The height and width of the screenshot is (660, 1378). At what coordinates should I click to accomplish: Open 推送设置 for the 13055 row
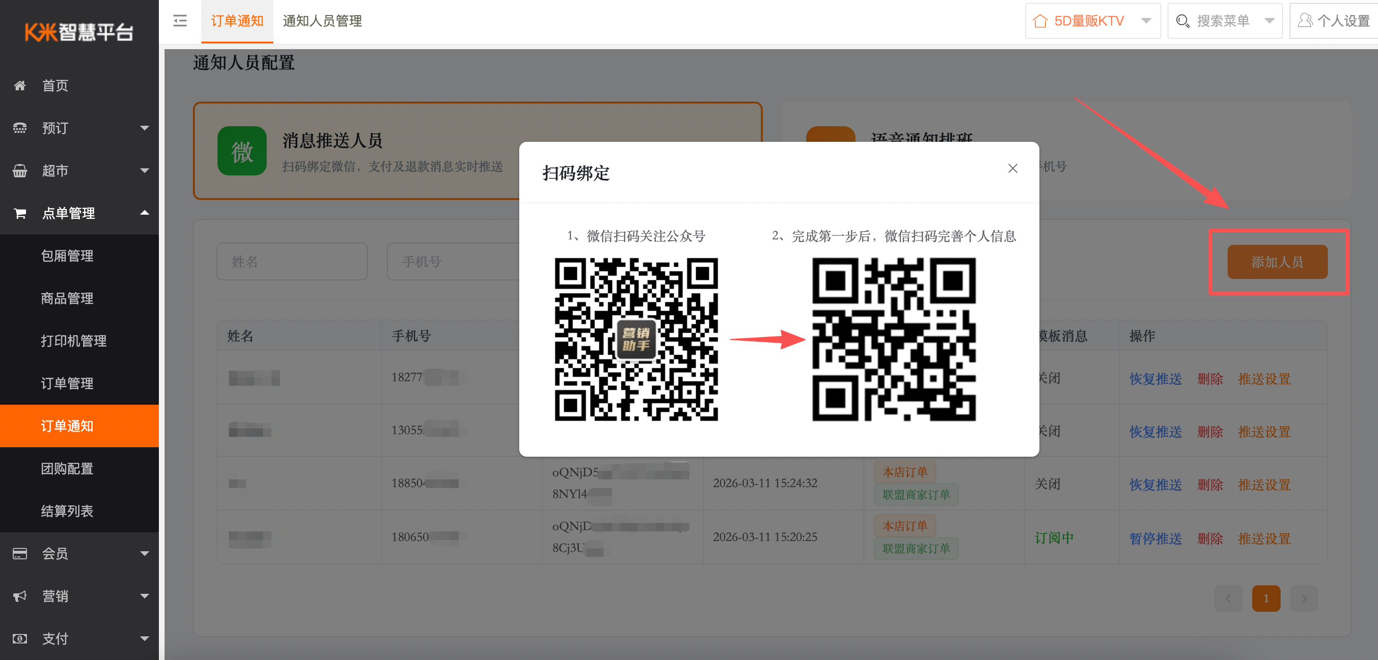pyautogui.click(x=1265, y=432)
